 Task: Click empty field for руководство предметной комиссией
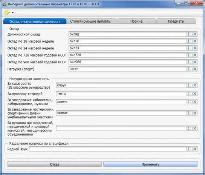coord(121,128)
